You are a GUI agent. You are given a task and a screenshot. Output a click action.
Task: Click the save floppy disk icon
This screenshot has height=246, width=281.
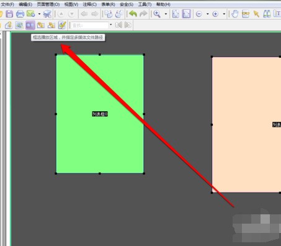(9, 14)
